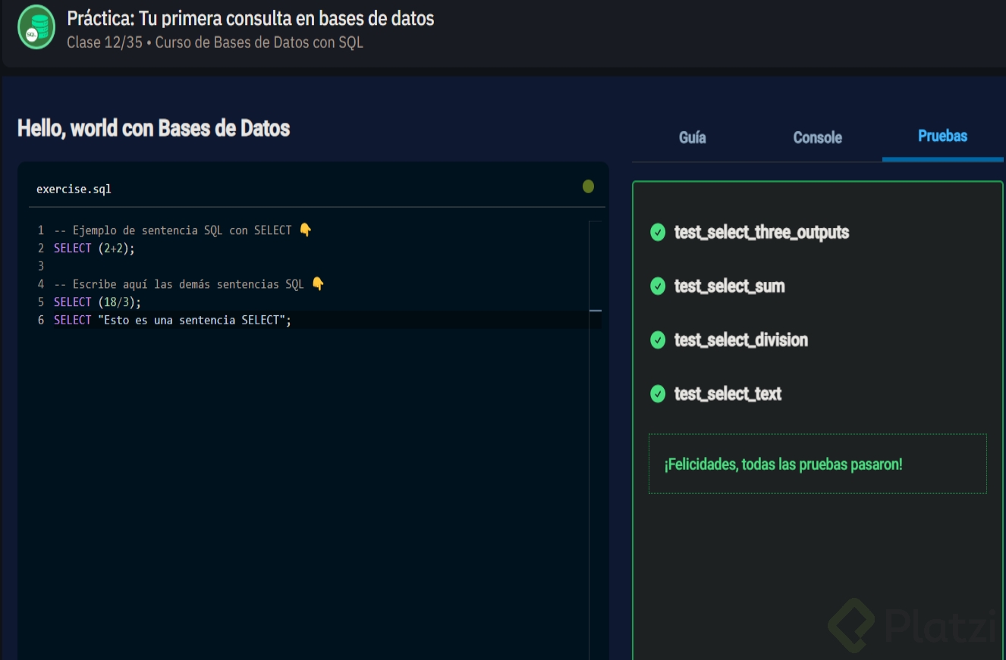Viewport: 1006px width, 660px height.
Task: Click the test_select_division result
Action: [x=740, y=339]
